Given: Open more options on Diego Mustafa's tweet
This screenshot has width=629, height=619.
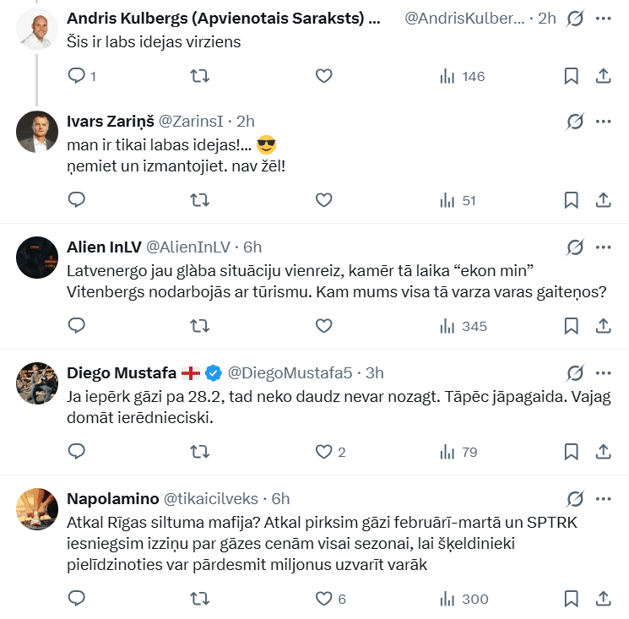Looking at the screenshot, I should click(603, 372).
